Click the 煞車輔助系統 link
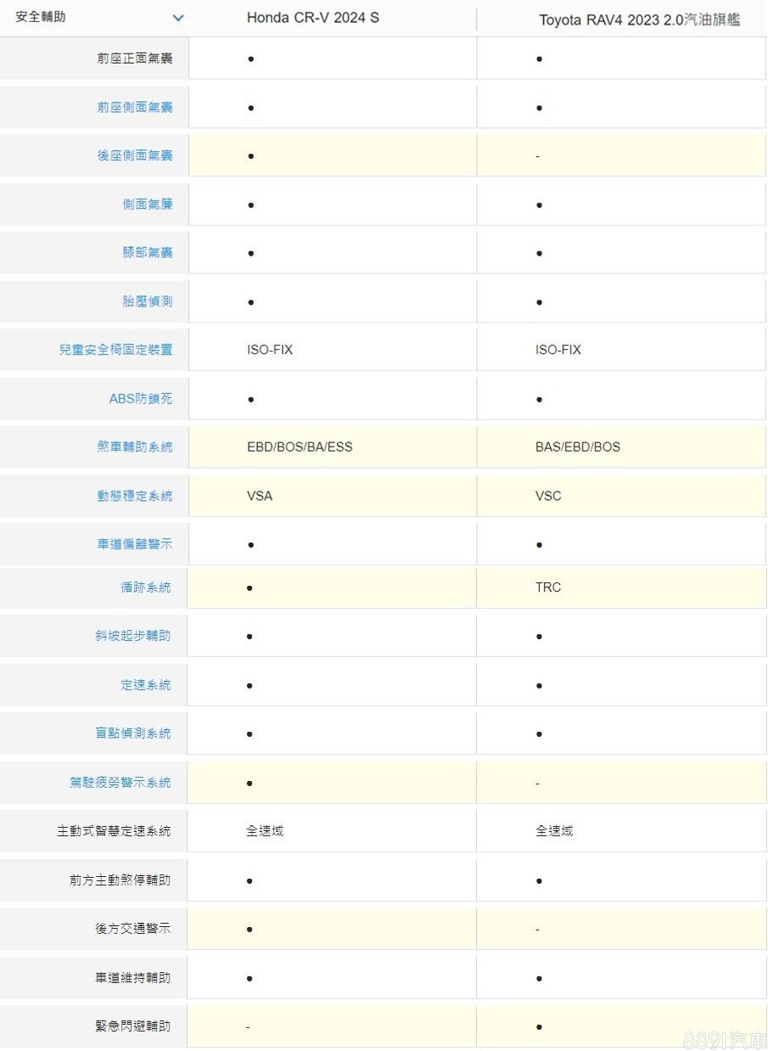768x1051 pixels. 134,447
